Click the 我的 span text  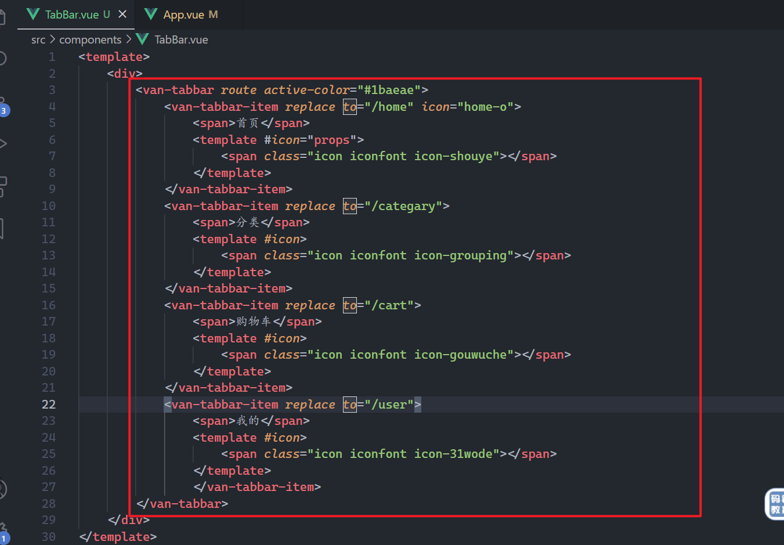[x=248, y=421]
